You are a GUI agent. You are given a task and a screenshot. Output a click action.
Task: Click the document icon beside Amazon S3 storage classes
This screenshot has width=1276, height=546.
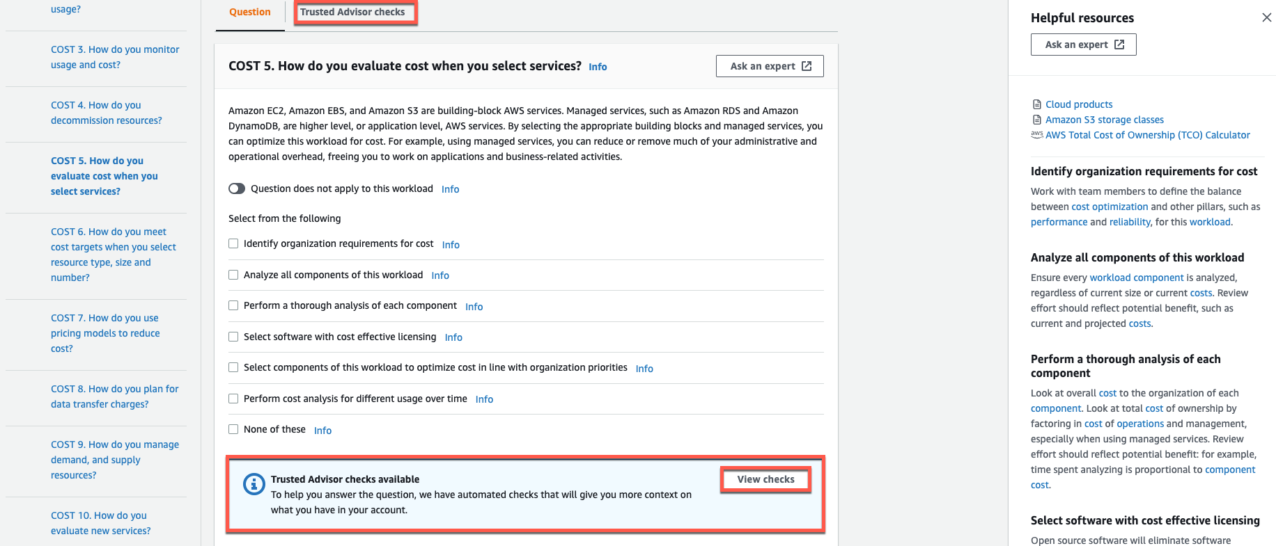click(1036, 119)
